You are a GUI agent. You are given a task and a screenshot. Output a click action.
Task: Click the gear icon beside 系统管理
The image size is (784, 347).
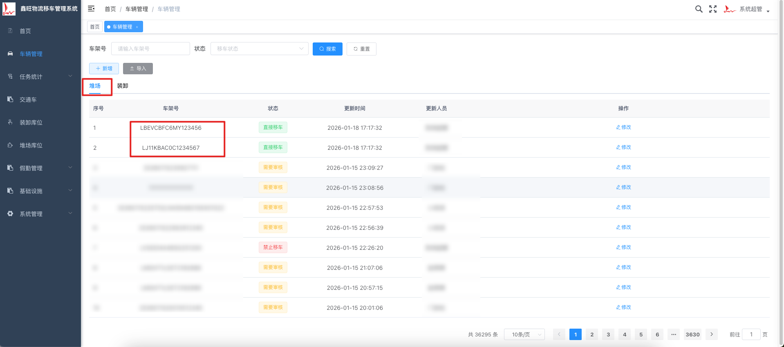(x=10, y=214)
